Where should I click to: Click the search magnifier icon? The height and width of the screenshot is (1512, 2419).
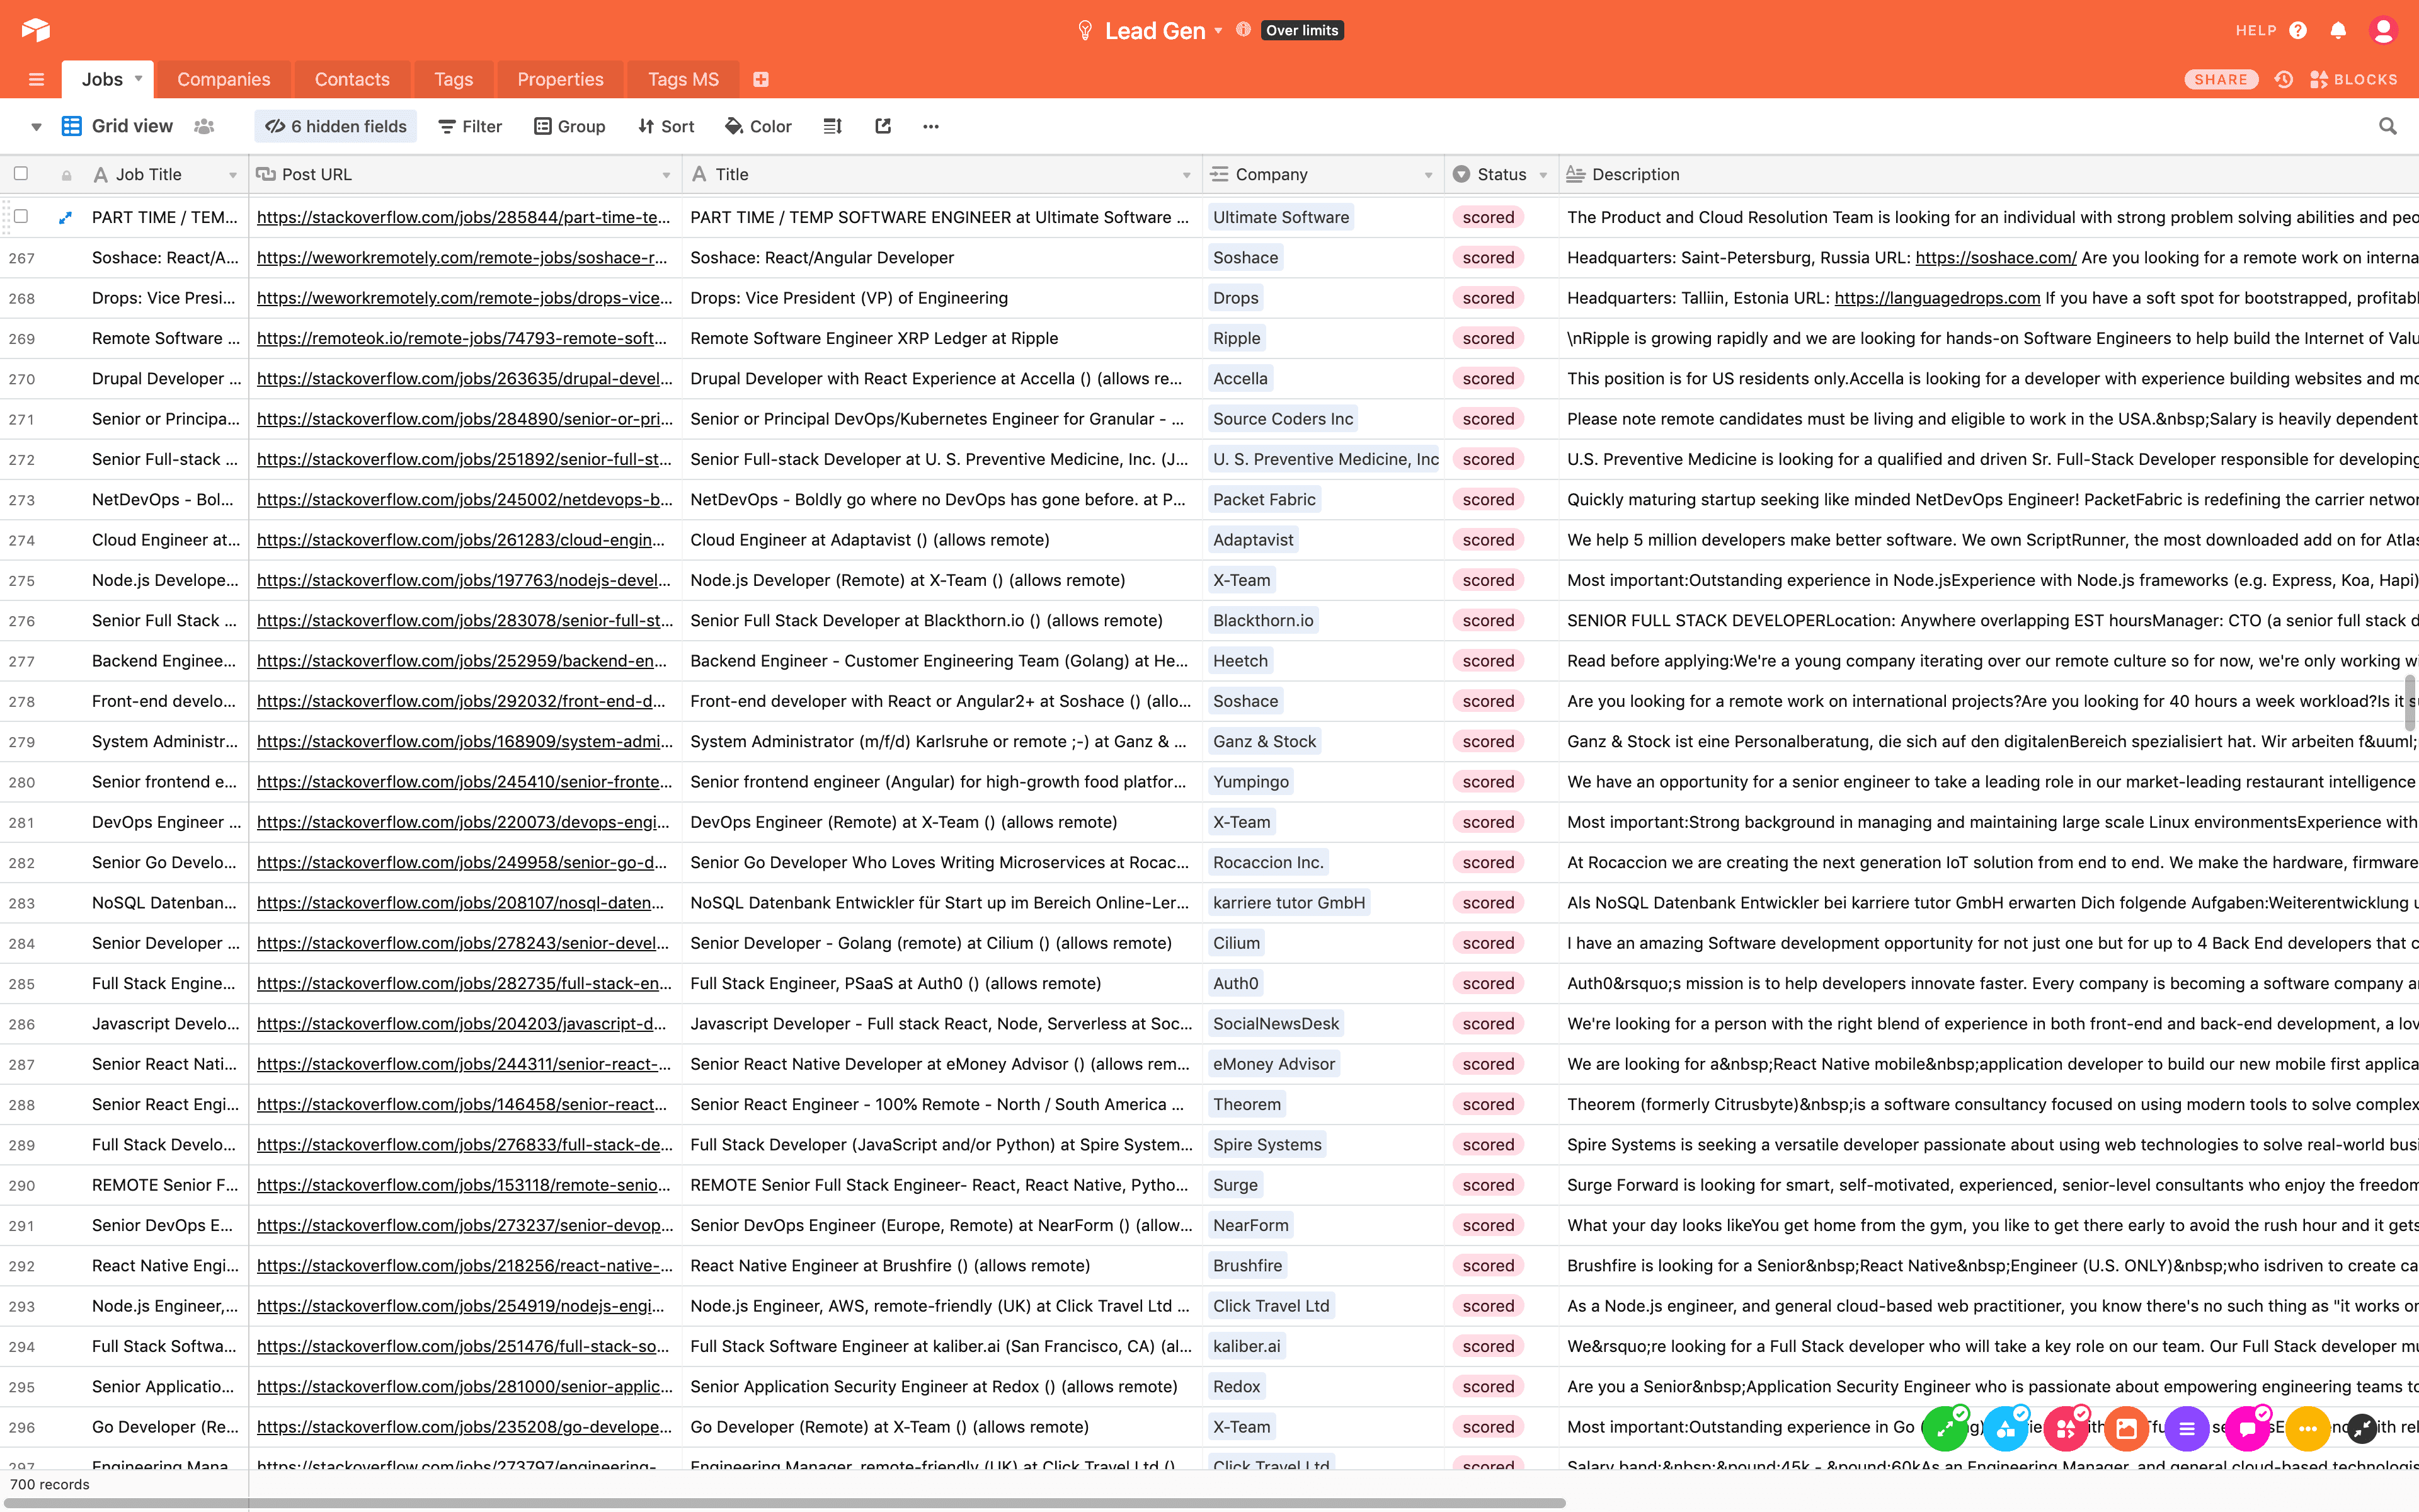coord(2388,126)
